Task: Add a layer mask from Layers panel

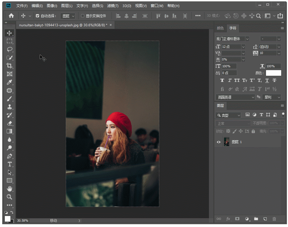Action: pos(237,219)
